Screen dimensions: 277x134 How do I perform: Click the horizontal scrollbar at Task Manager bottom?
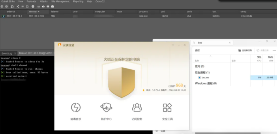click(x=228, y=133)
